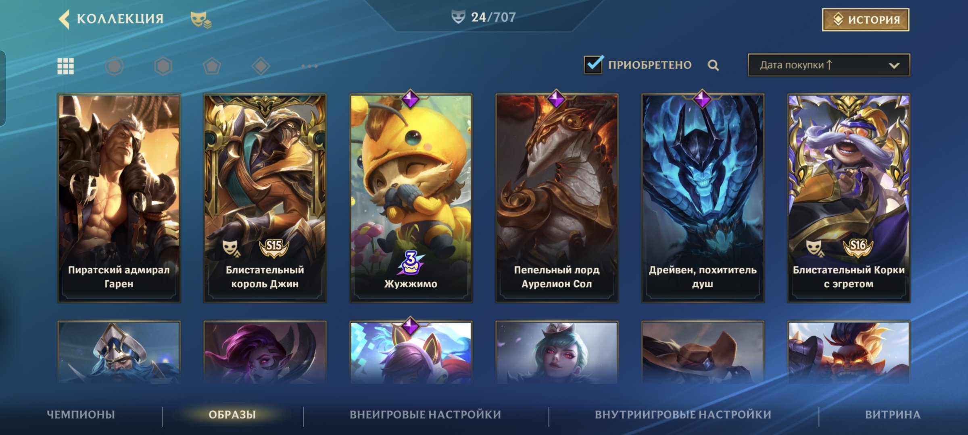Screen dimensions: 968x435
Task: Open the Витрина tab
Action: tap(893, 414)
